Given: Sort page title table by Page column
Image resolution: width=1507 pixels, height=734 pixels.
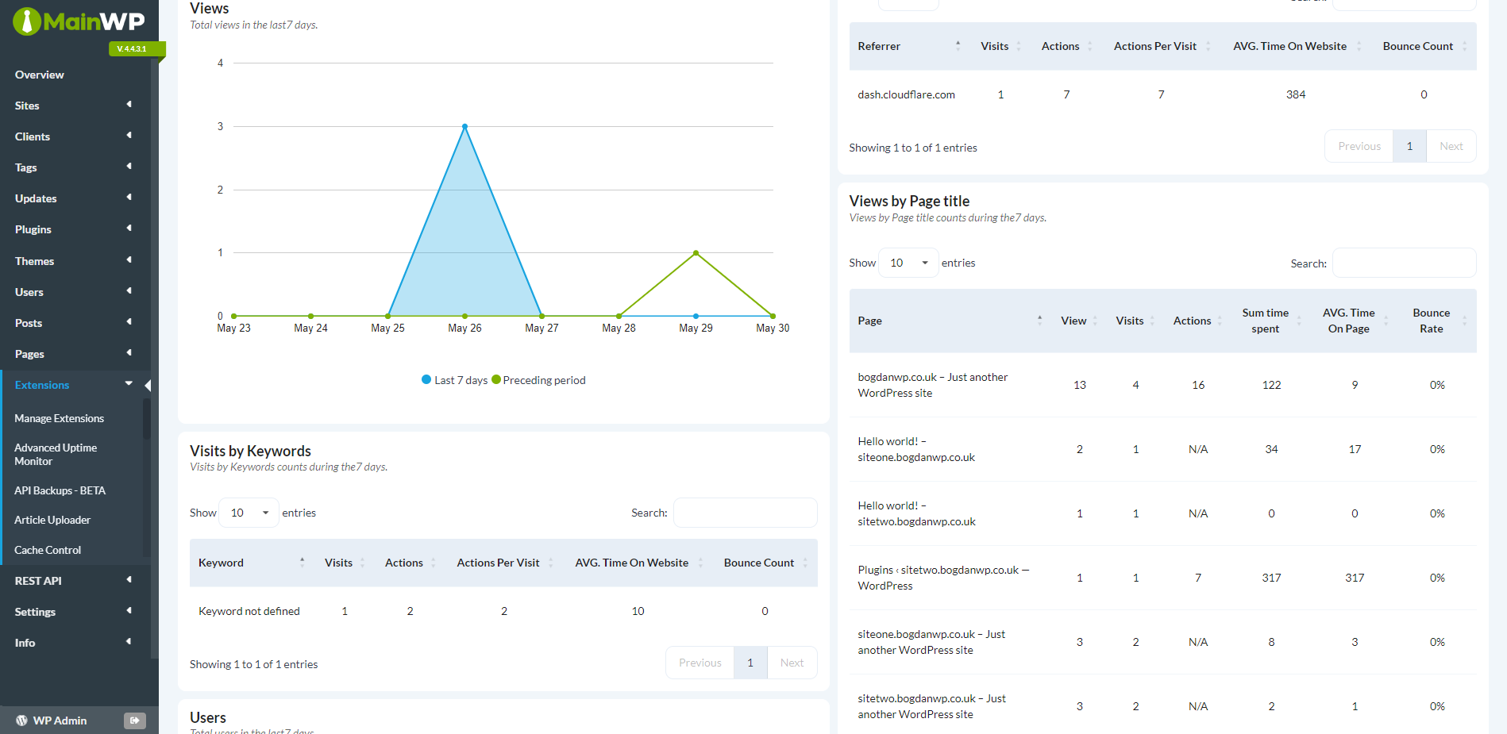Looking at the screenshot, I should point(950,321).
